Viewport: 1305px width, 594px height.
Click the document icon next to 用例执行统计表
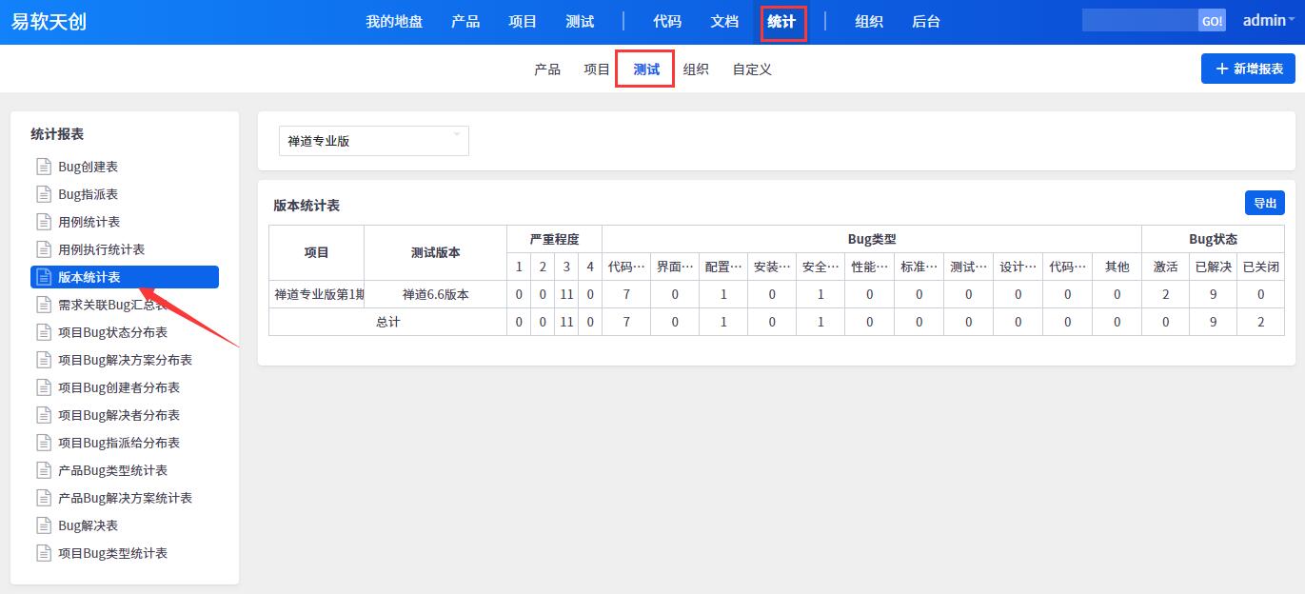(x=43, y=249)
